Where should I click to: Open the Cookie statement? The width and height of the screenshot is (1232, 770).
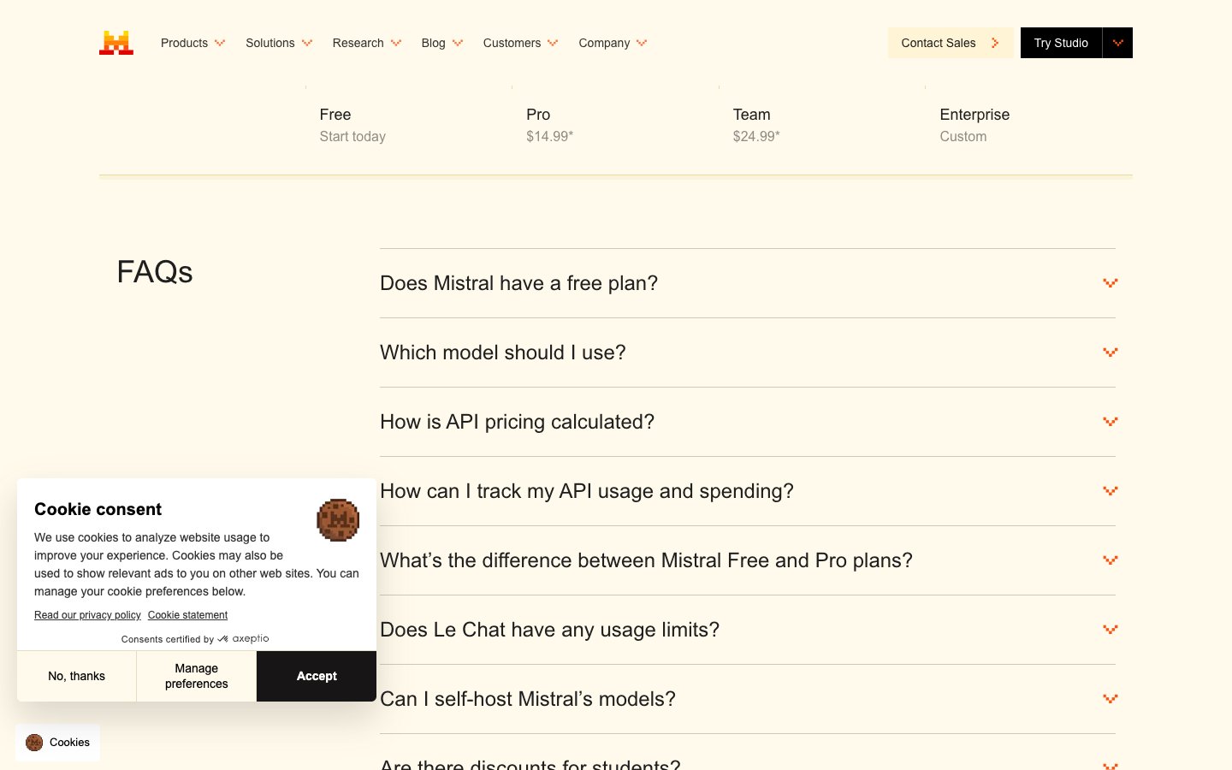(x=187, y=615)
